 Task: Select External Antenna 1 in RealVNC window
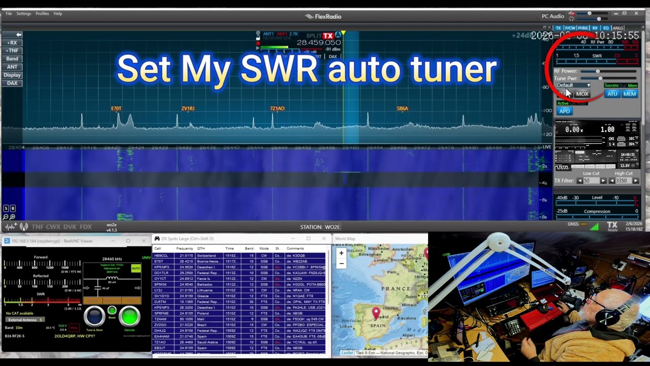click(x=24, y=320)
